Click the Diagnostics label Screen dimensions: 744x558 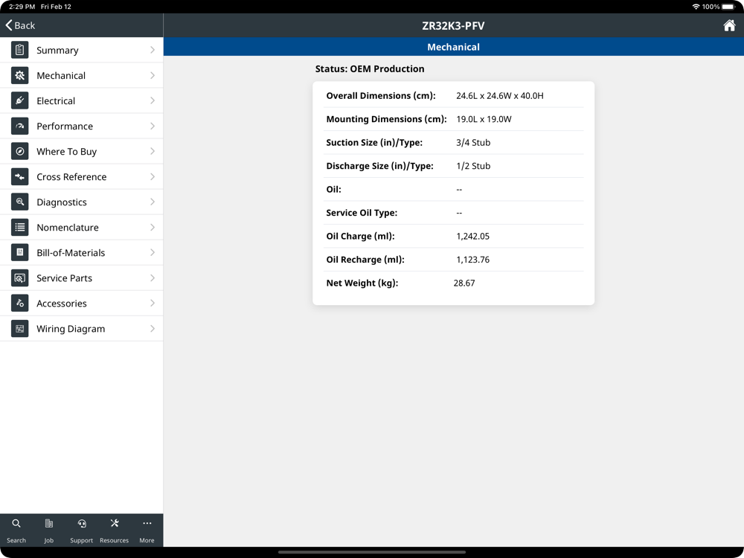pos(62,202)
